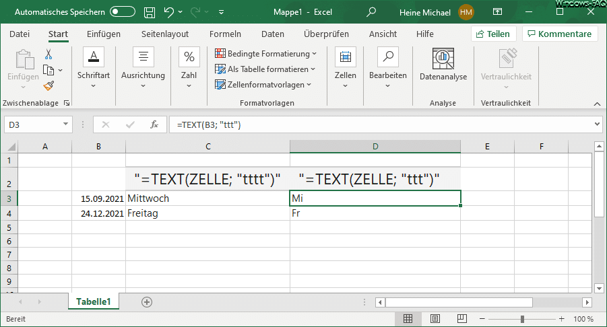This screenshot has height=327, width=607.
Task: Open the Zellen cells group
Action: [x=346, y=68]
